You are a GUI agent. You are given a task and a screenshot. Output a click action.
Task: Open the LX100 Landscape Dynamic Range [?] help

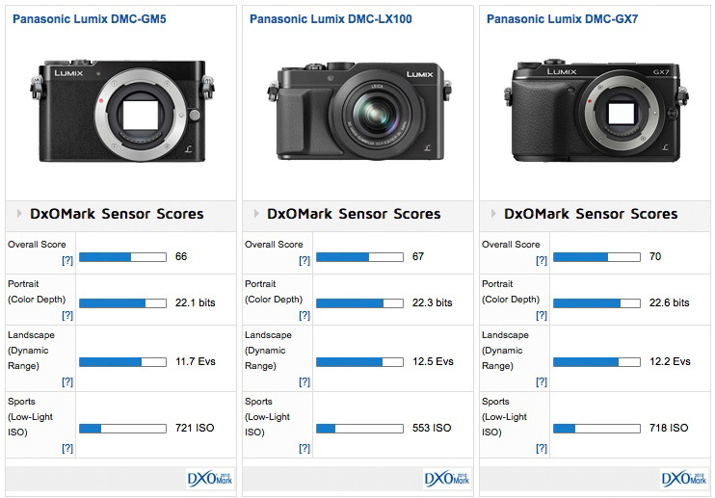coord(305,381)
